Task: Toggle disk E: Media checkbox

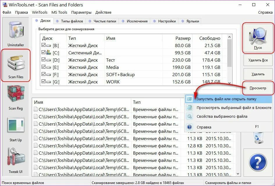Action: (43, 67)
